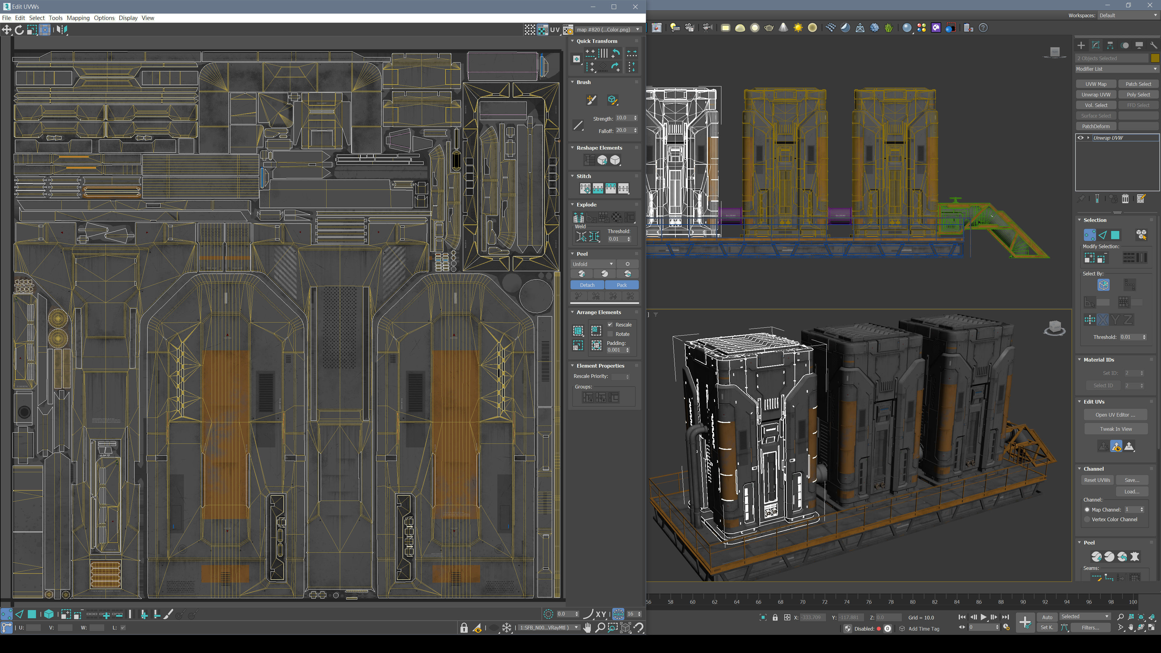Image resolution: width=1161 pixels, height=653 pixels.
Task: Click the Break explode icon
Action: [578, 218]
